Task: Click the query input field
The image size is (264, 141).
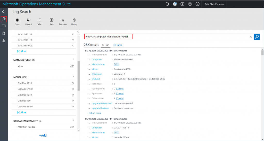Action: pyautogui.click(x=165, y=37)
